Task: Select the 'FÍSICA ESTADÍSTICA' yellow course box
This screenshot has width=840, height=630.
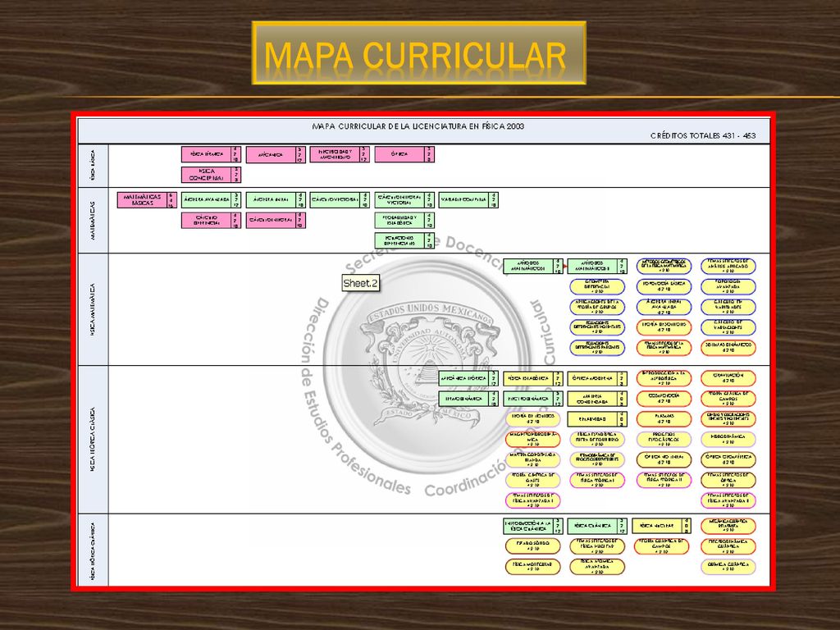Action: tap(532, 379)
